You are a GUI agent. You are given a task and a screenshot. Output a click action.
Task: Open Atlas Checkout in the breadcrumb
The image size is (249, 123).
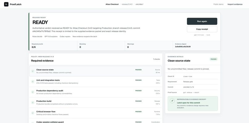(112, 4)
